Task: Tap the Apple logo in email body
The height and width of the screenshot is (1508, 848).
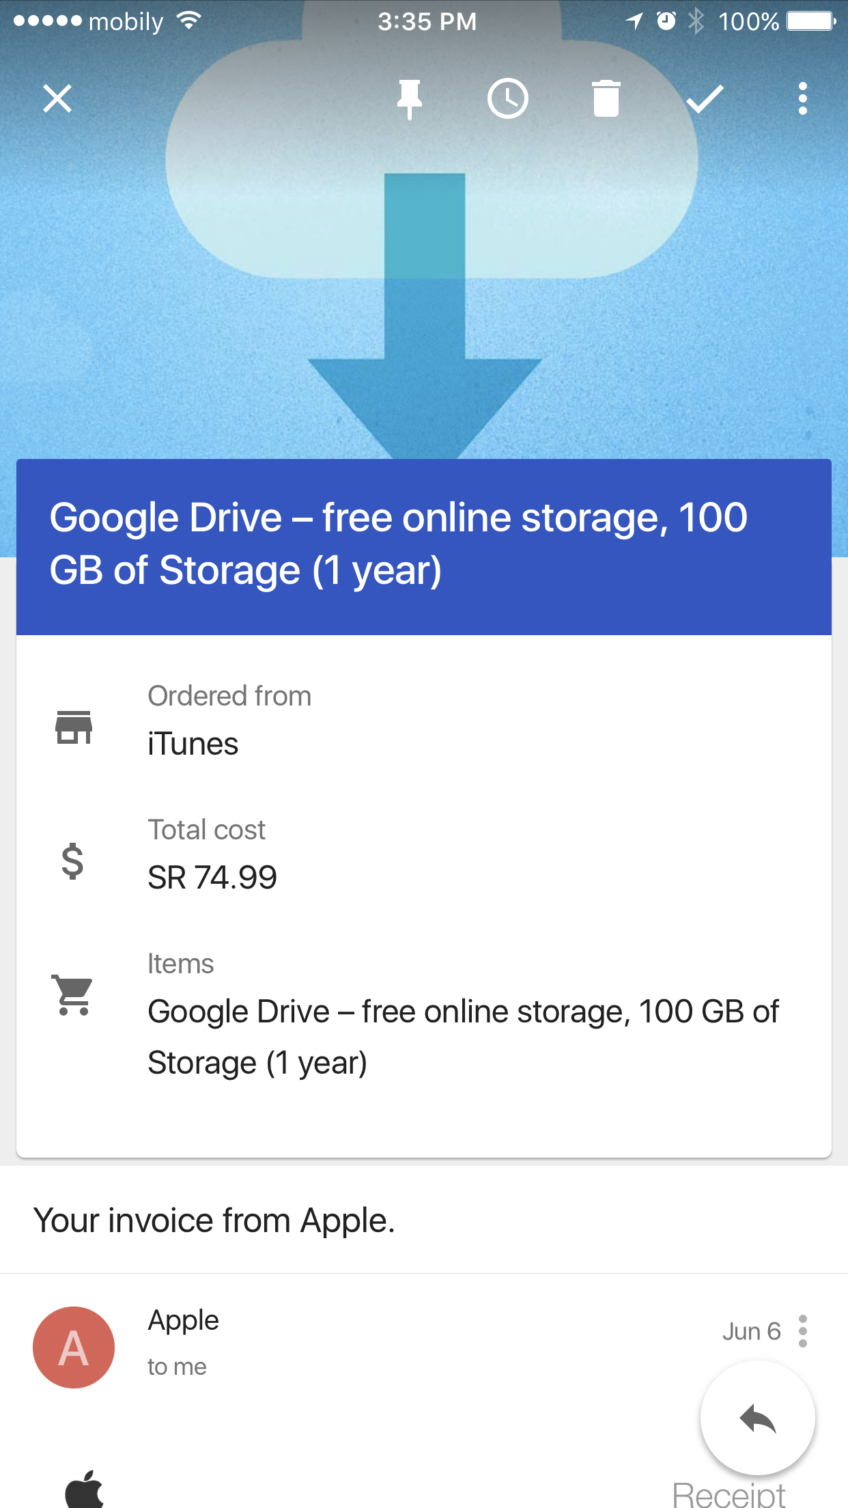Action: [x=85, y=1489]
